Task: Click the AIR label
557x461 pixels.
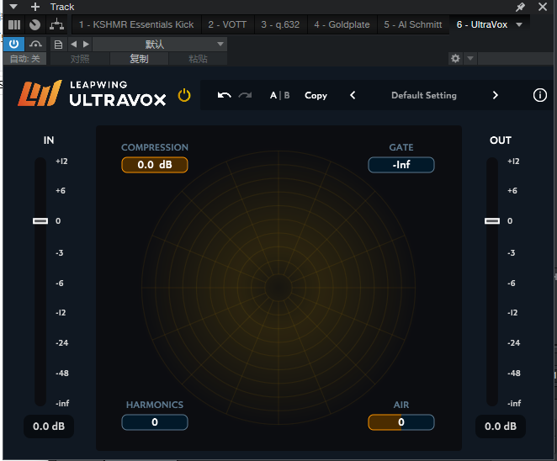Action: pos(401,405)
